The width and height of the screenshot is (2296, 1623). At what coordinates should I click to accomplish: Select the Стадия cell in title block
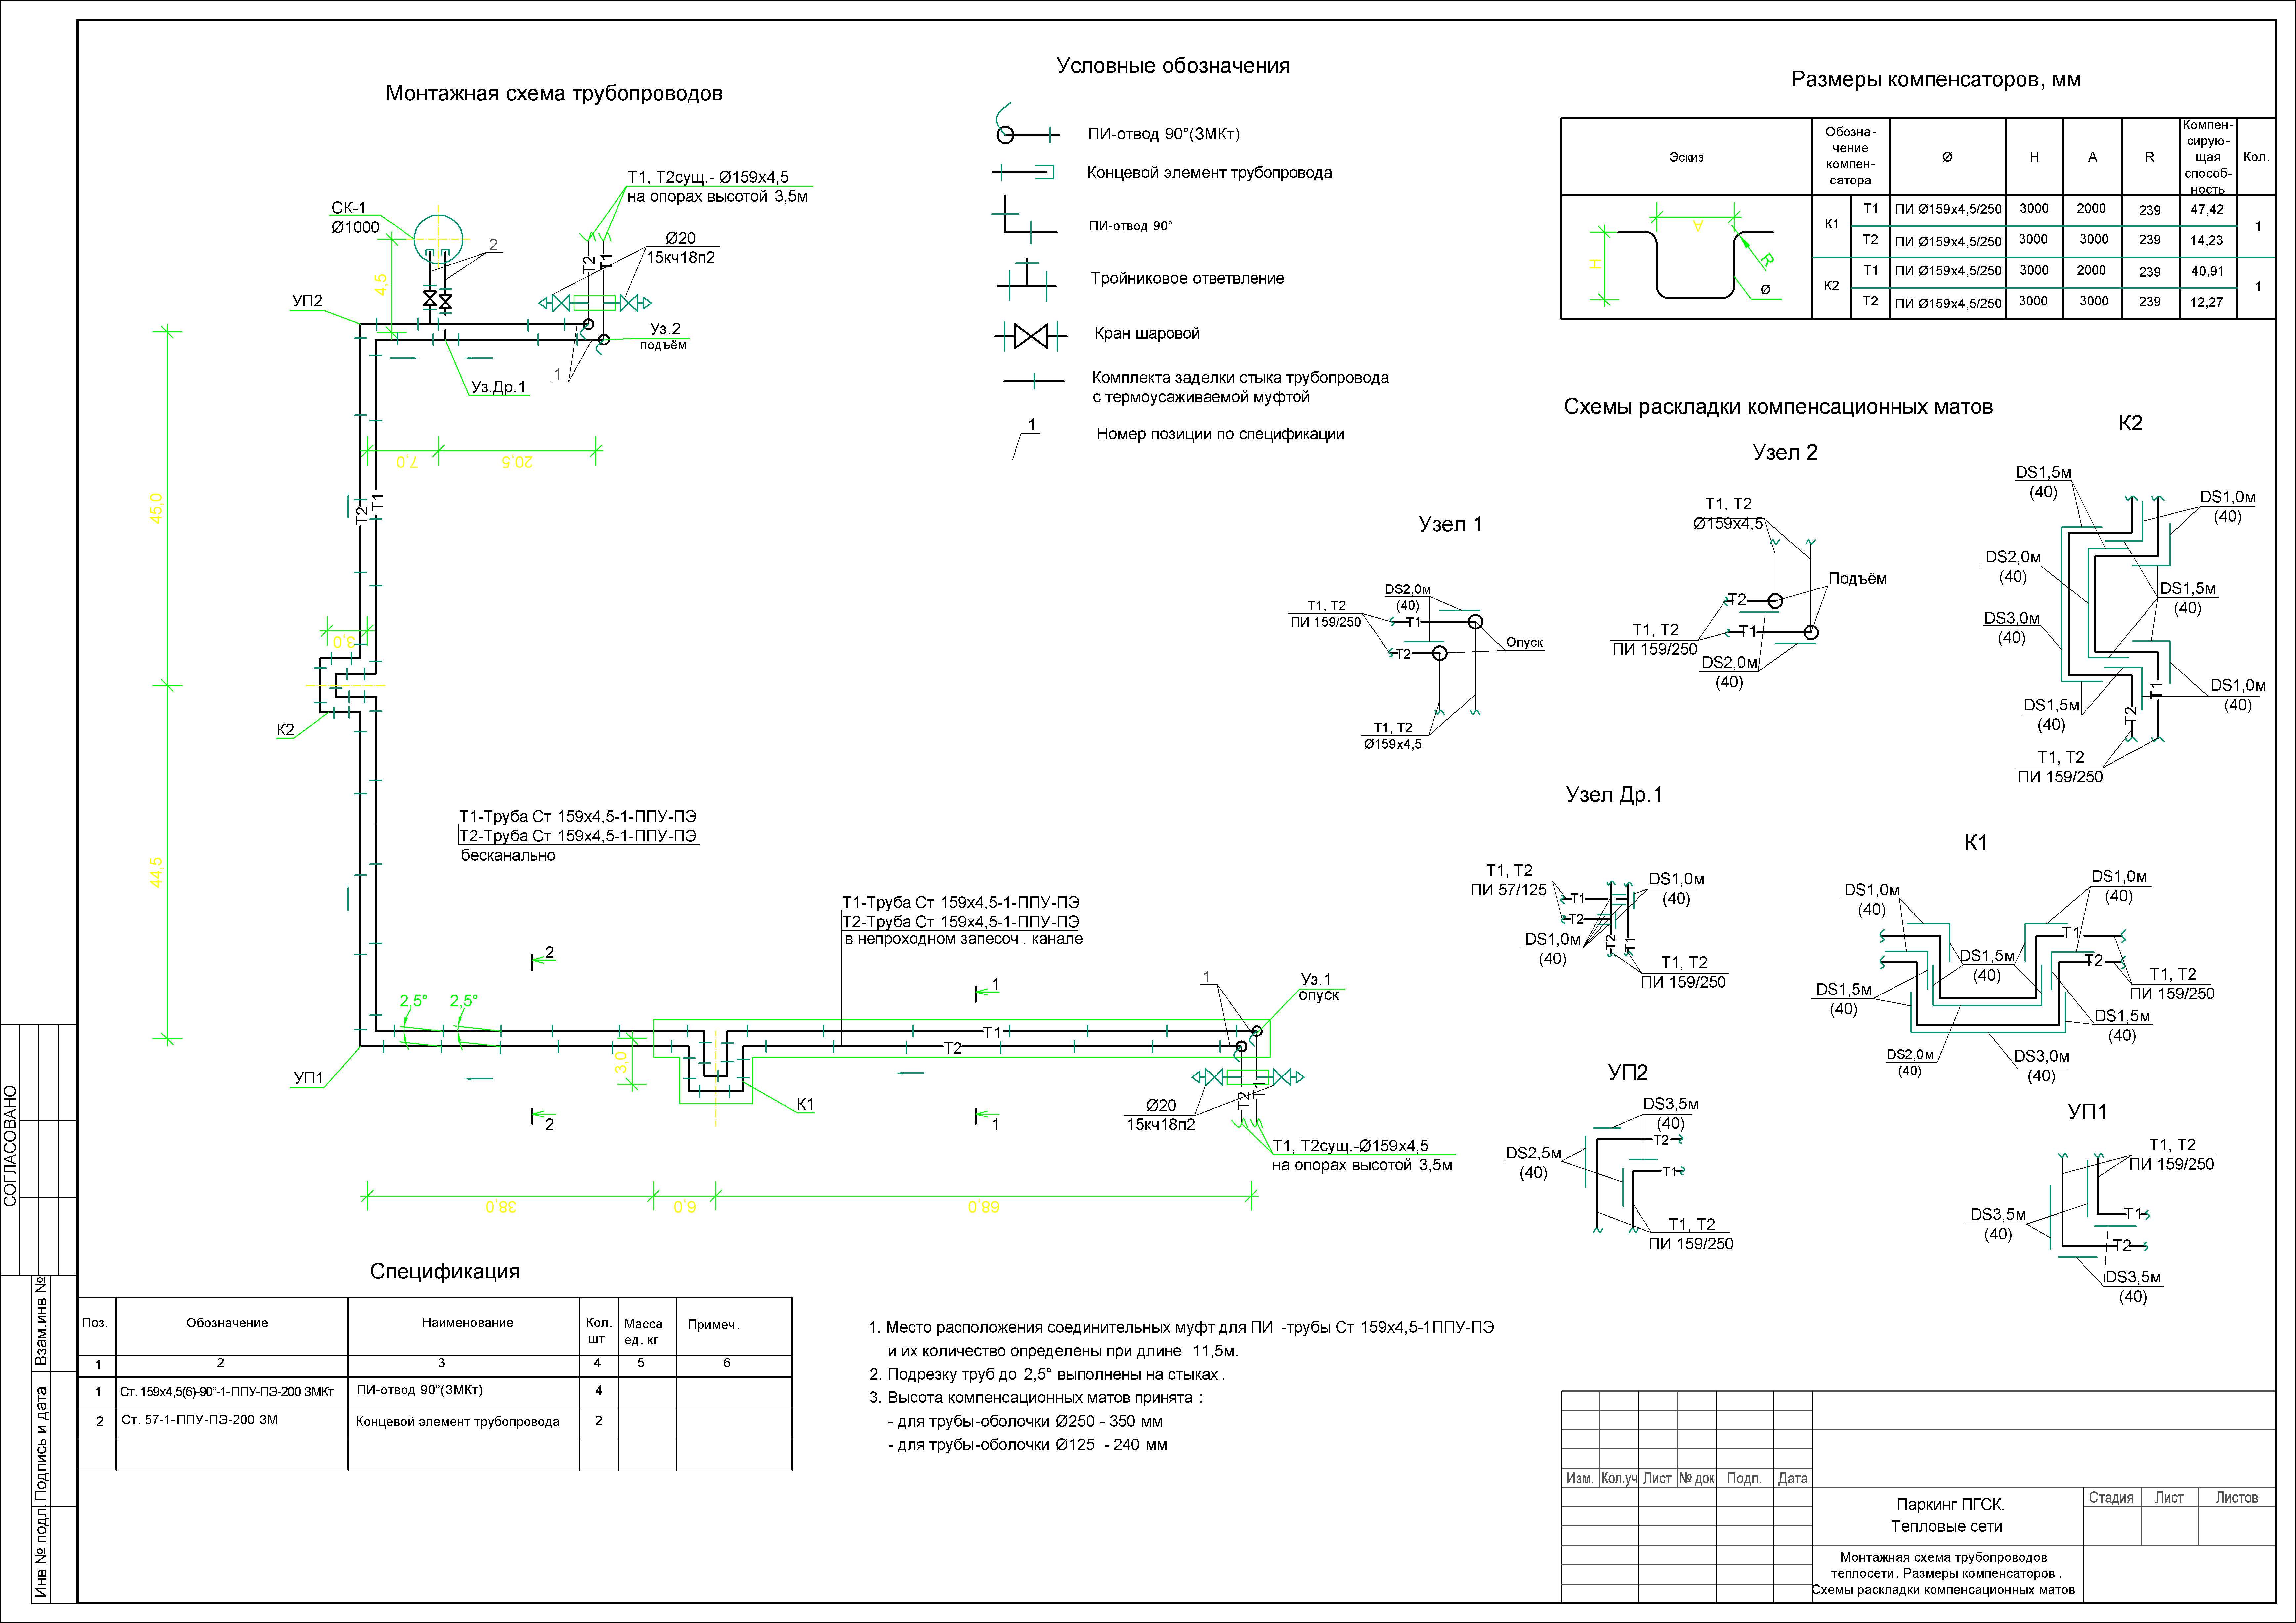tap(2111, 1498)
